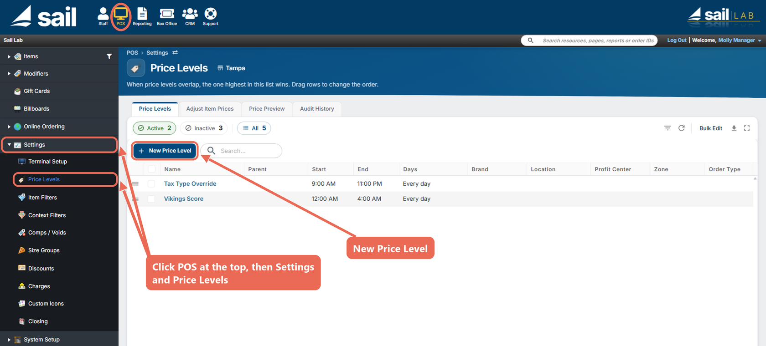Open the Vikings Score price level

coord(184,199)
